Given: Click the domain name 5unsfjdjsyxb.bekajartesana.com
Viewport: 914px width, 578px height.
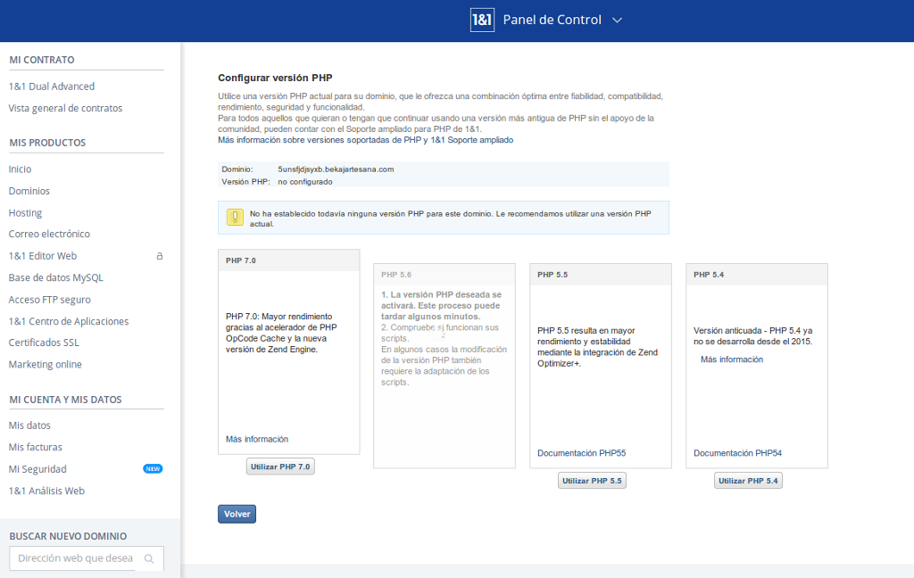Looking at the screenshot, I should click(336, 169).
